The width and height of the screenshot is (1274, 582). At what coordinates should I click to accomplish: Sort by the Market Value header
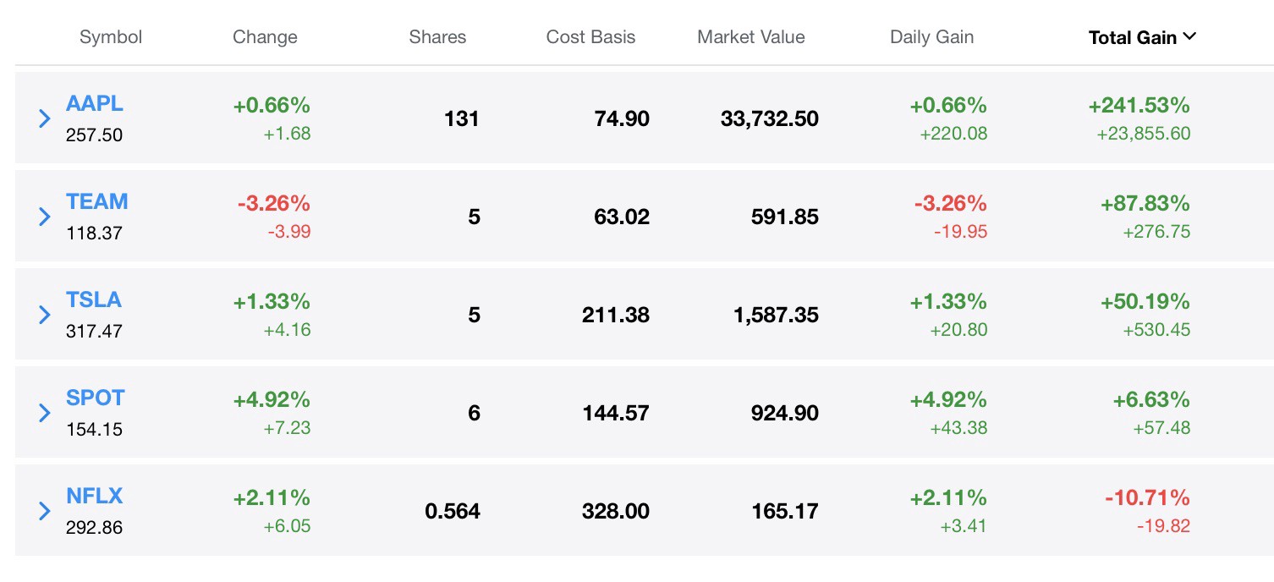(x=751, y=37)
